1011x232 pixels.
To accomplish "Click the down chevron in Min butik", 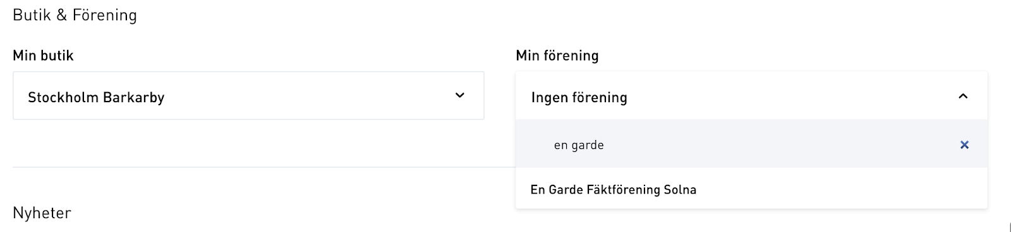I will click(x=460, y=96).
